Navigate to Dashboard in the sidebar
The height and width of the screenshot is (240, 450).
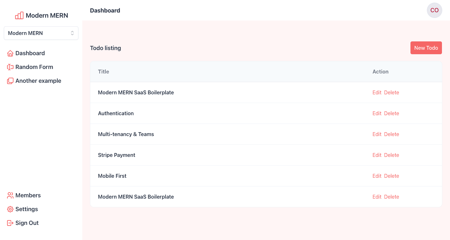30,53
